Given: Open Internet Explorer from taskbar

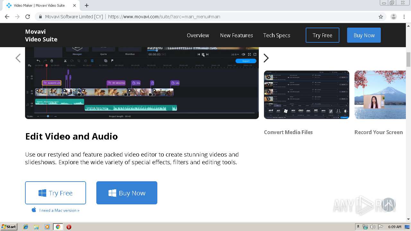Looking at the screenshot, I should click(x=26, y=227).
